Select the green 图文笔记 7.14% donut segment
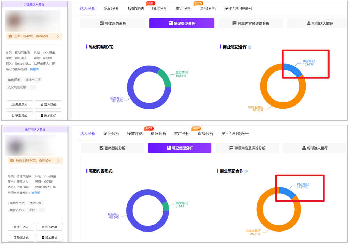Image resolution: width=349 pixels, height=244 pixels. [166, 207]
